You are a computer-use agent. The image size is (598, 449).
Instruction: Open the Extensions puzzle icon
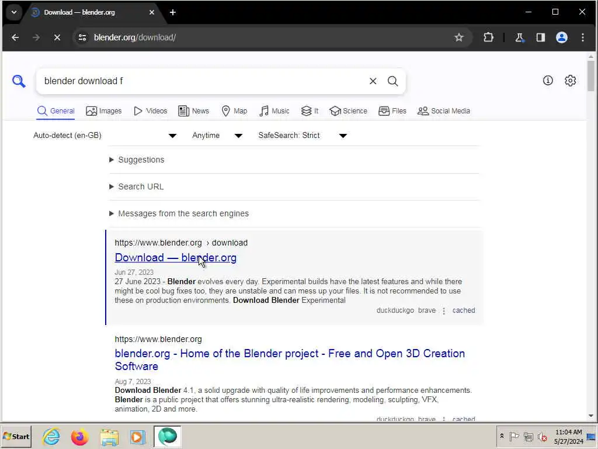pyautogui.click(x=488, y=37)
